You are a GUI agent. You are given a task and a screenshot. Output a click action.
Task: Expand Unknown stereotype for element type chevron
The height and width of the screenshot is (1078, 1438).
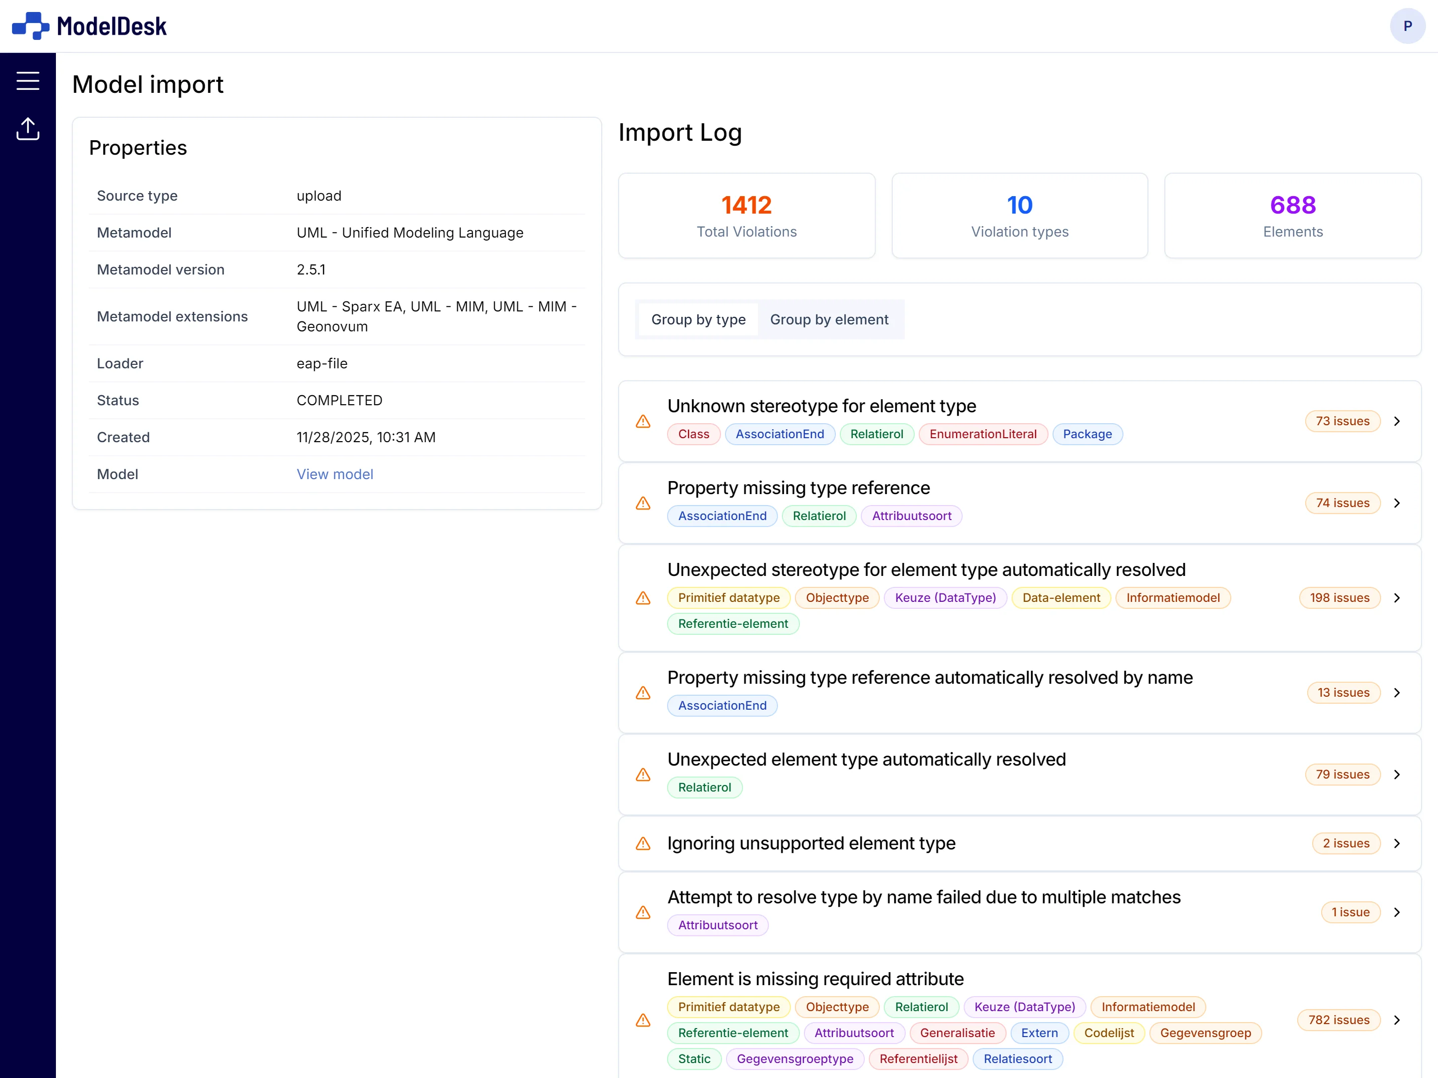pyautogui.click(x=1397, y=421)
